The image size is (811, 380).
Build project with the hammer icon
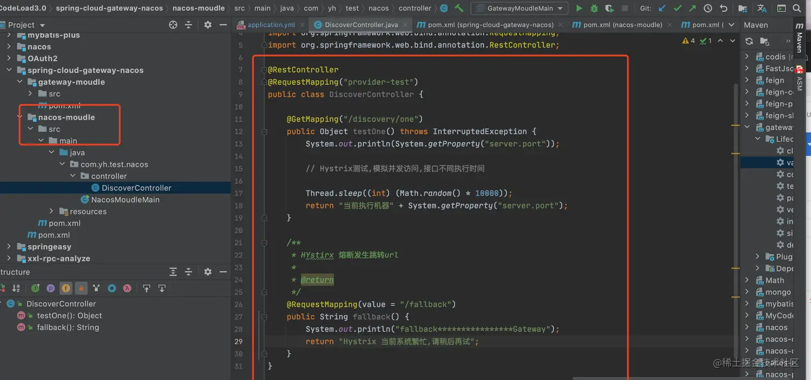coord(459,8)
